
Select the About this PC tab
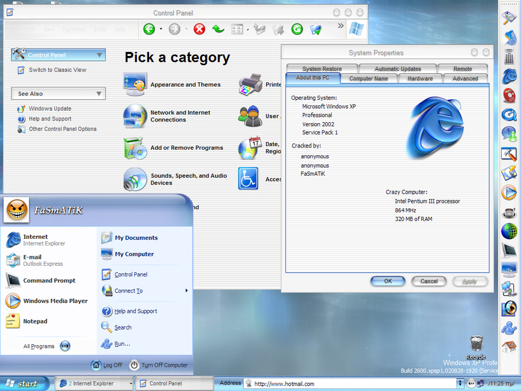[312, 78]
